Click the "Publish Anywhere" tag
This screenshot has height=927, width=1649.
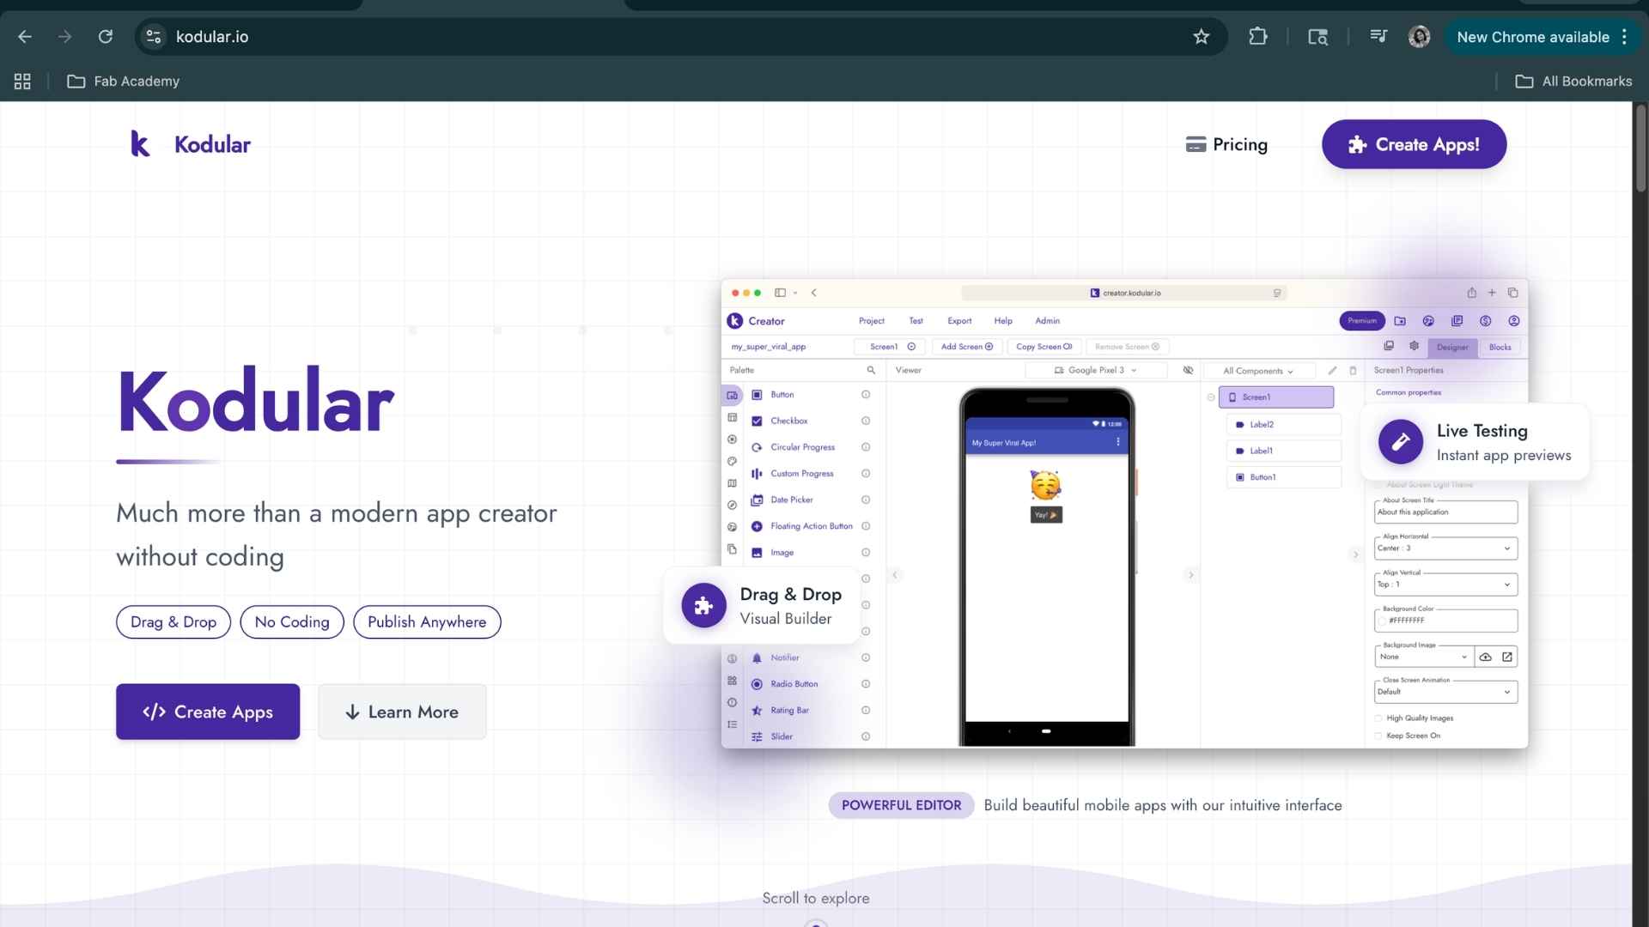pos(427,622)
